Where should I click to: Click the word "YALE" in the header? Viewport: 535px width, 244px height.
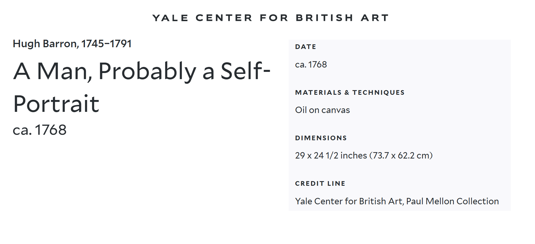click(x=170, y=18)
